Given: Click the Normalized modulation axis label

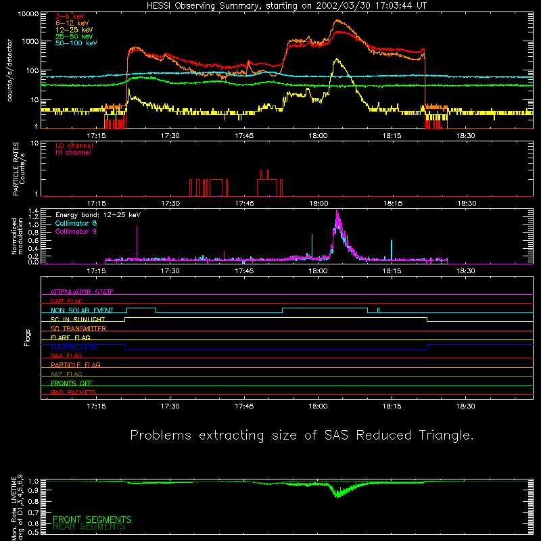Looking at the screenshot, I should click(x=17, y=236).
